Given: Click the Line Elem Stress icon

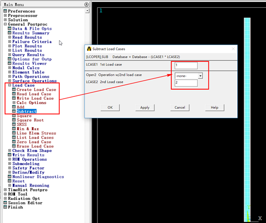Looking at the screenshot, I should 14,133.
